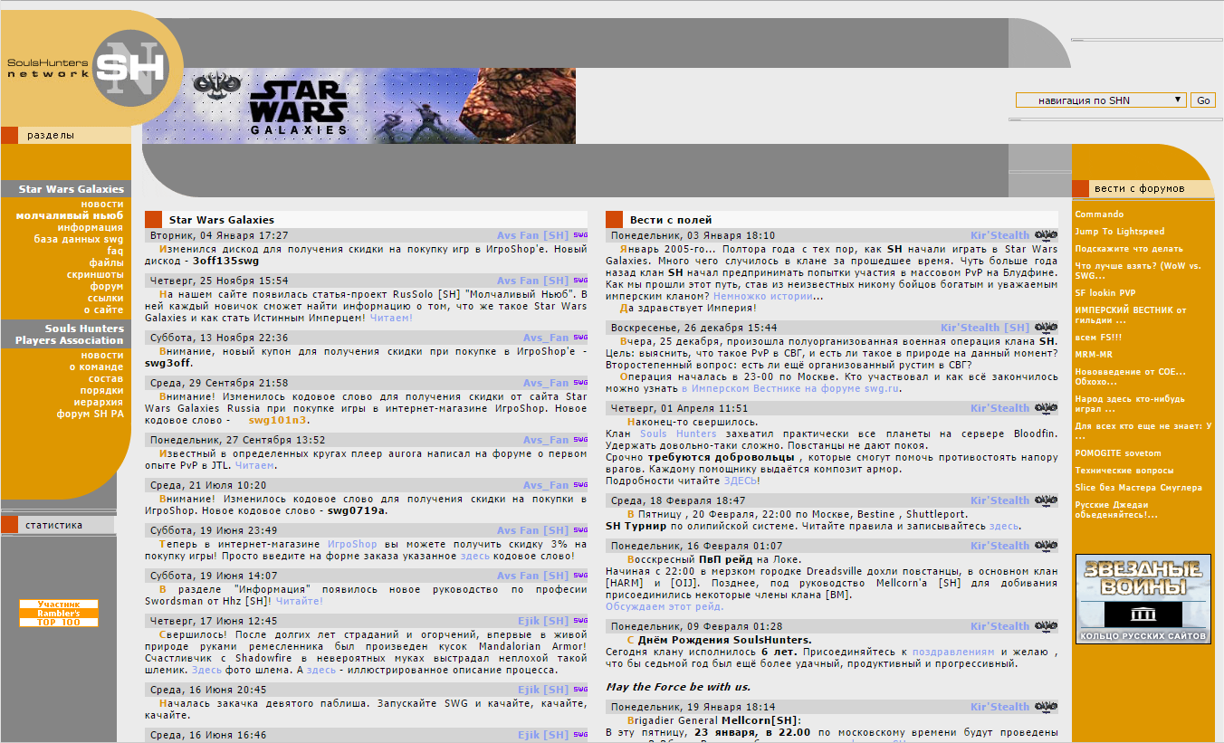Click Imperial emblem on 18 Февраля post
1224x743 pixels.
1046,500
